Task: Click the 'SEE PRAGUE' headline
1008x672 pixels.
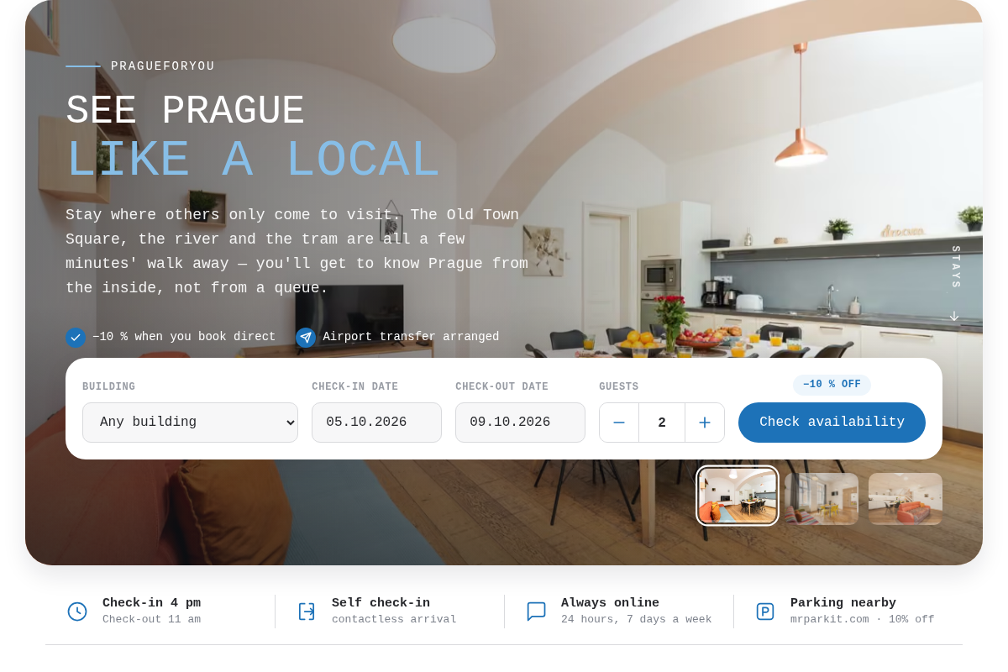Action: coord(185,111)
